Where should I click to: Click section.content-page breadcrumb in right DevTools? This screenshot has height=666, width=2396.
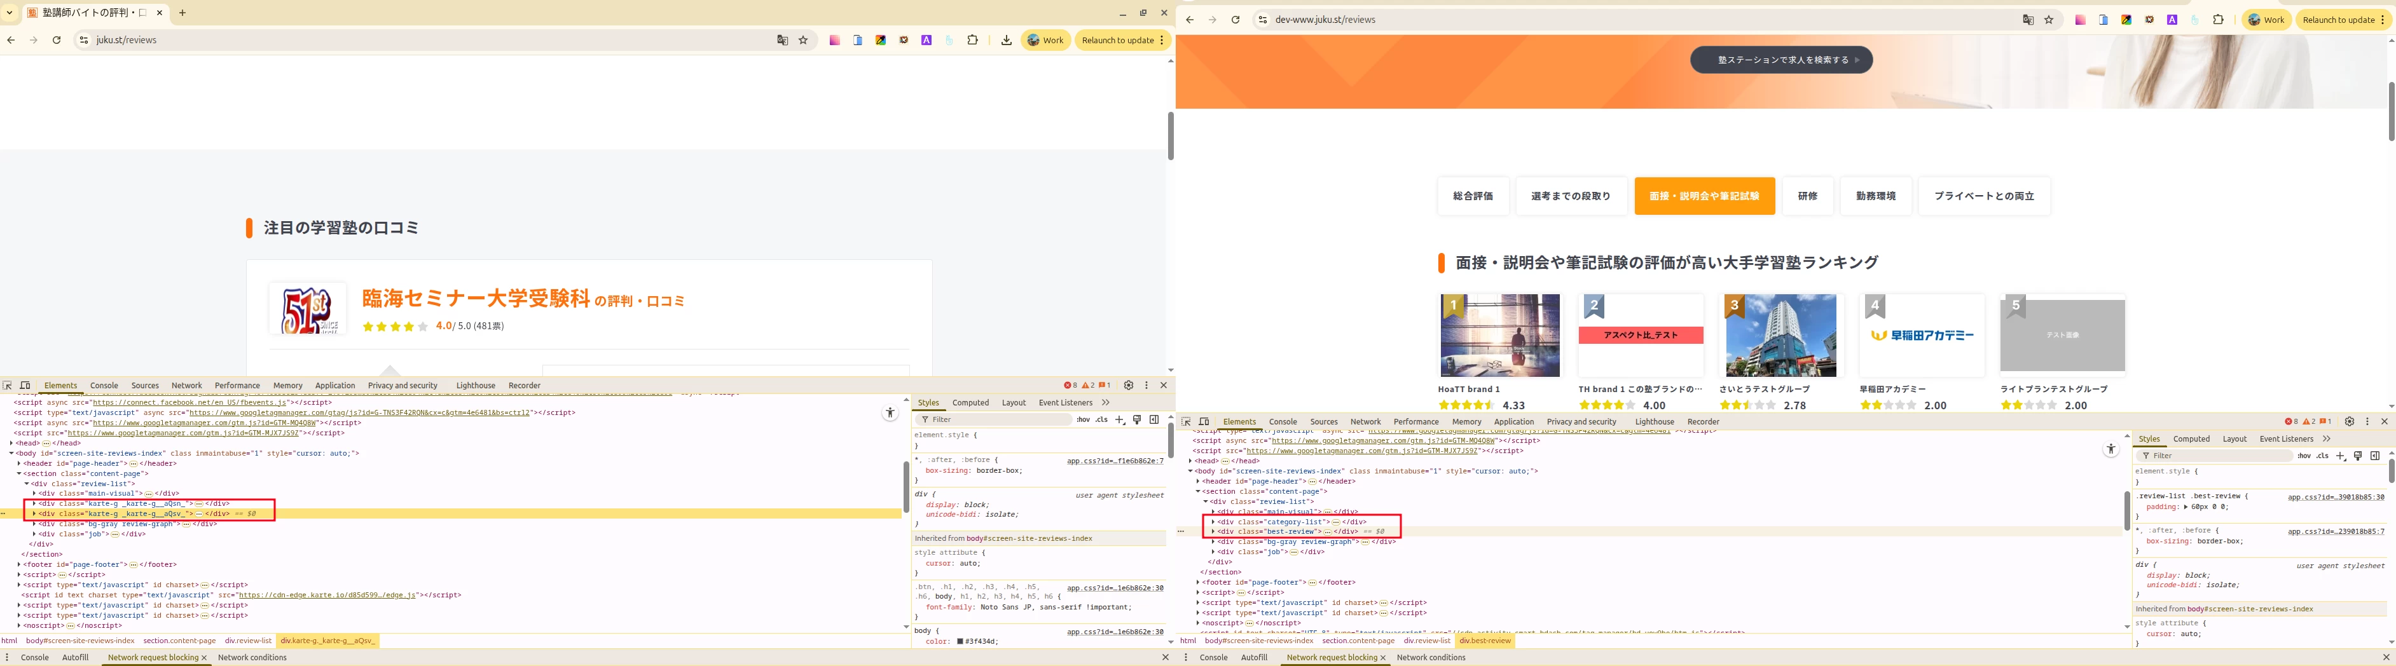[1358, 641]
